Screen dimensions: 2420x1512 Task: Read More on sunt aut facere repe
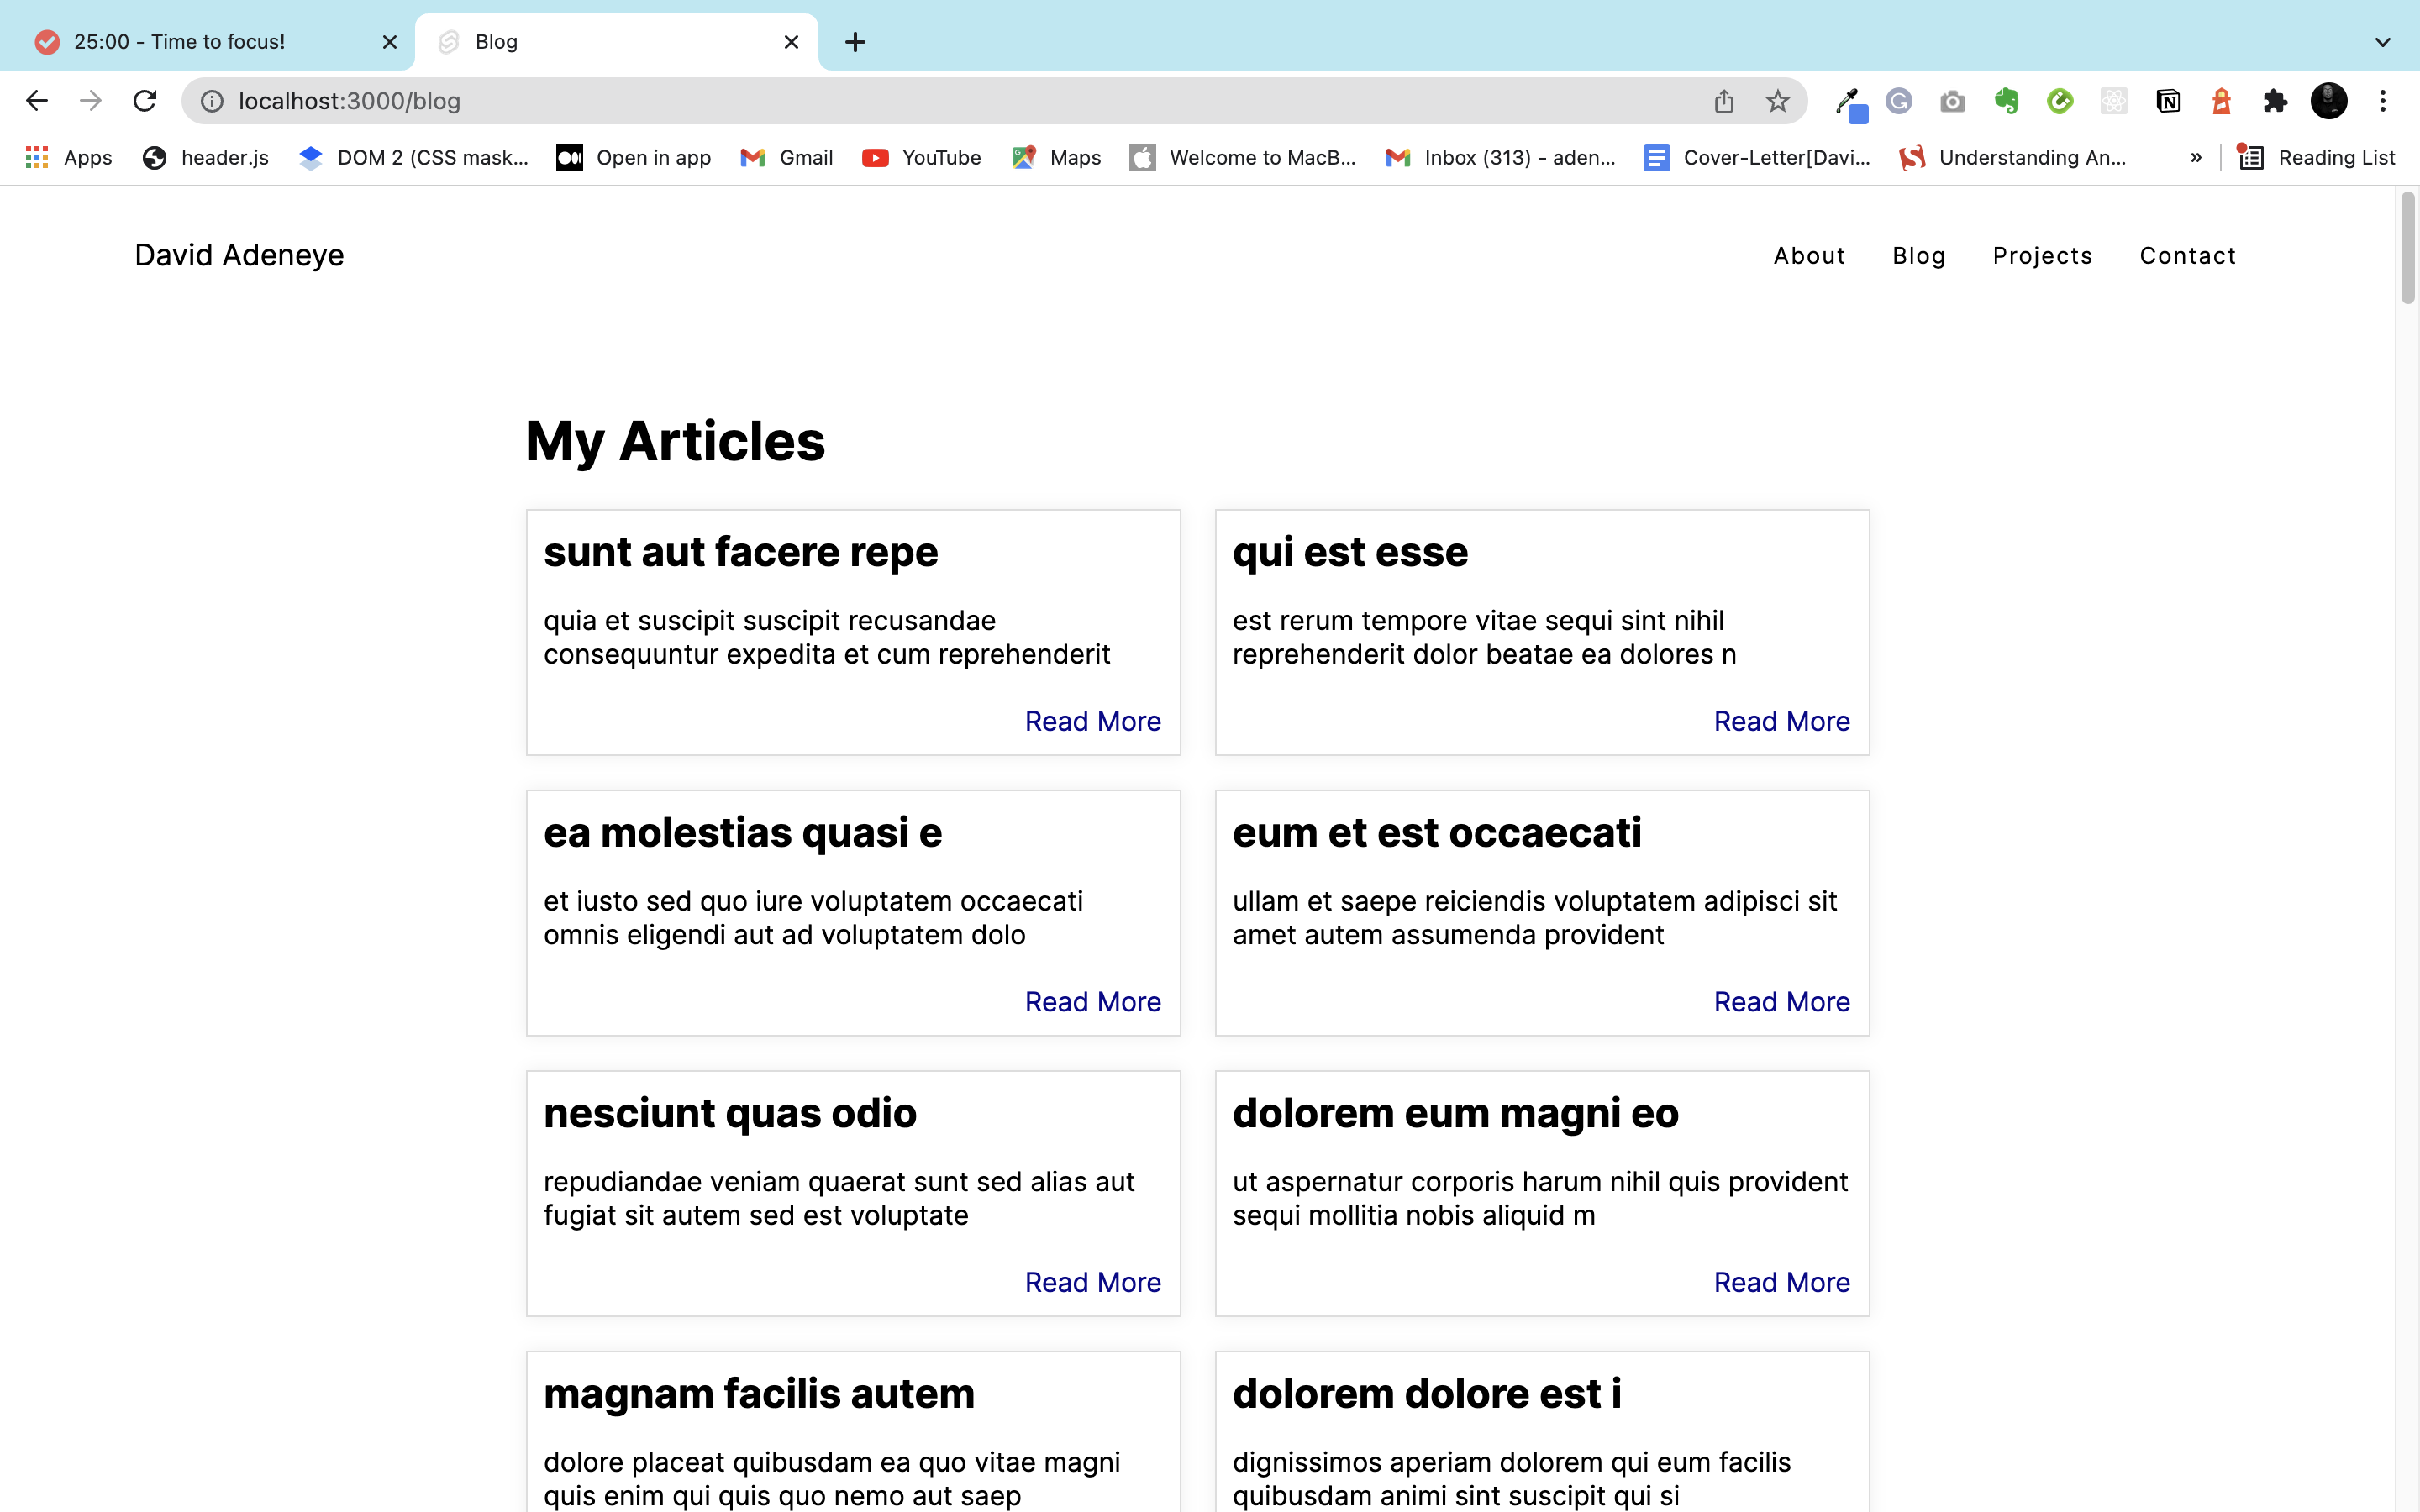[1092, 721]
